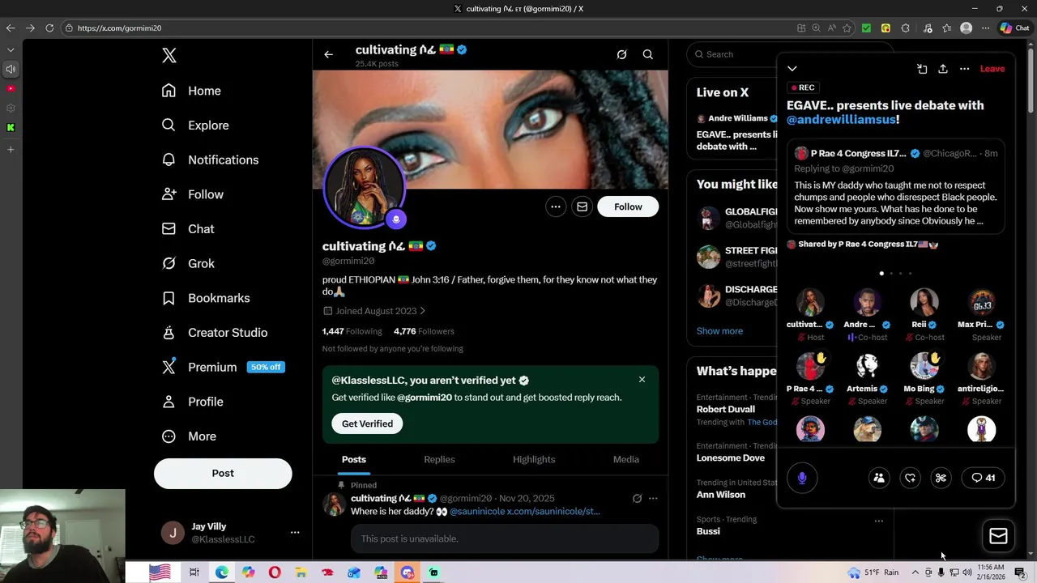Click the Space heart reaction icon
The image size is (1037, 583).
[910, 478]
